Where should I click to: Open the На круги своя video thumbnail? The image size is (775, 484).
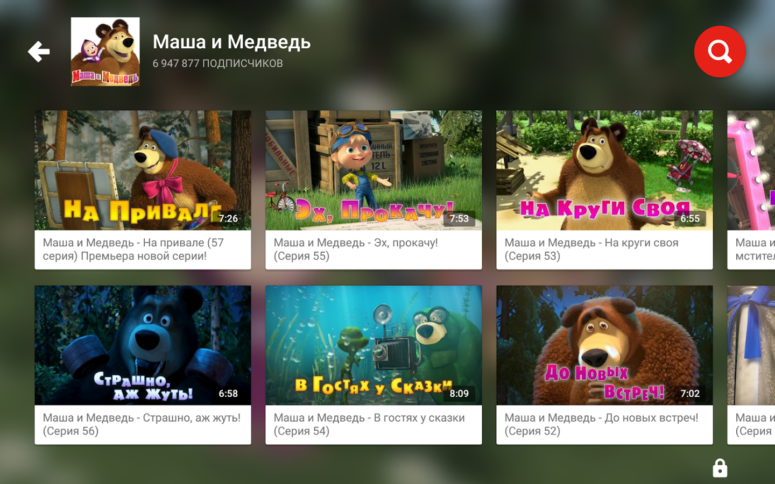pyautogui.click(x=604, y=170)
